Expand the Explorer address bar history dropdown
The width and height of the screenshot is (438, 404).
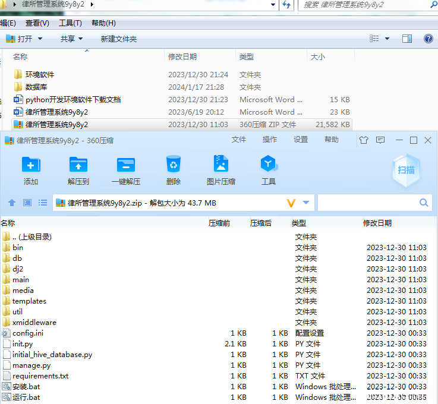(x=273, y=5)
